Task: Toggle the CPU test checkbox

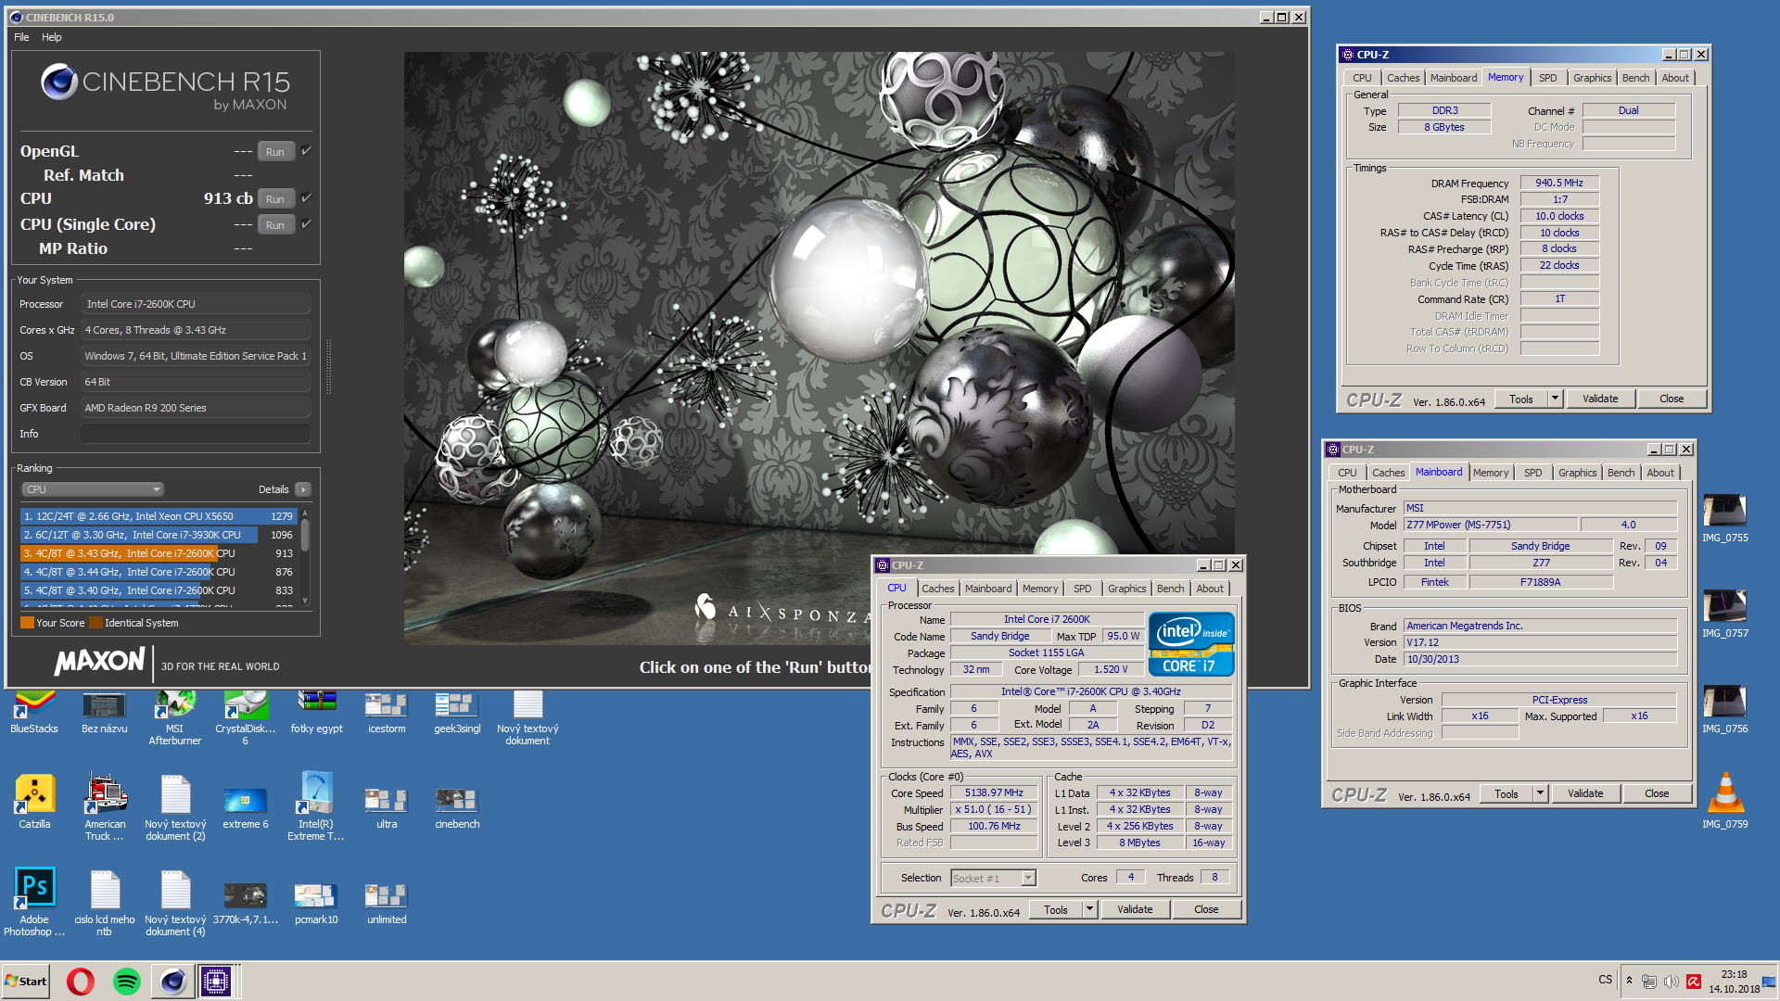Action: (306, 198)
